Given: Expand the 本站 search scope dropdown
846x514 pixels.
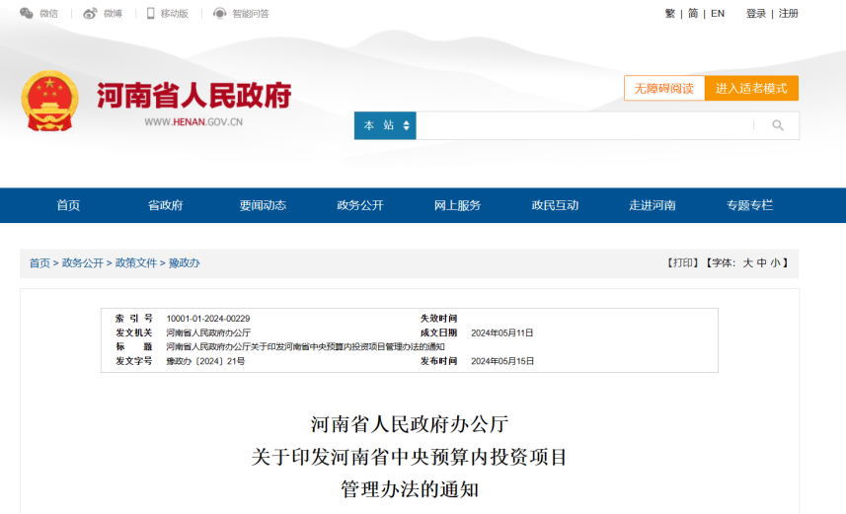Looking at the screenshot, I should pos(385,125).
